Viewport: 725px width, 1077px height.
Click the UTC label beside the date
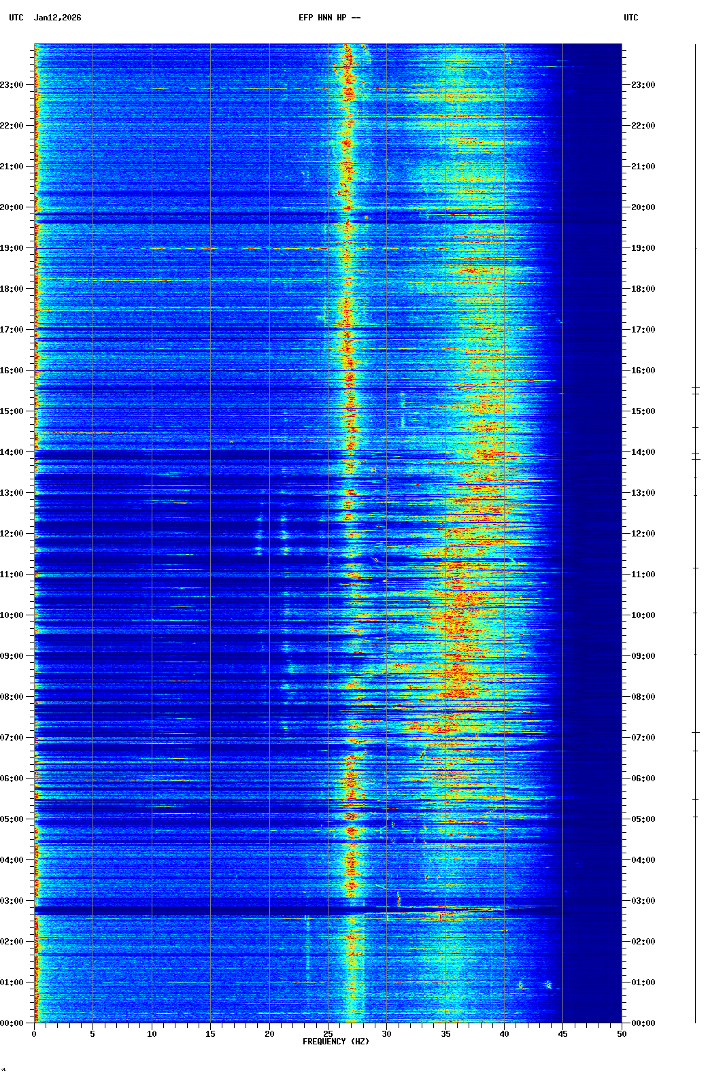click(x=16, y=18)
